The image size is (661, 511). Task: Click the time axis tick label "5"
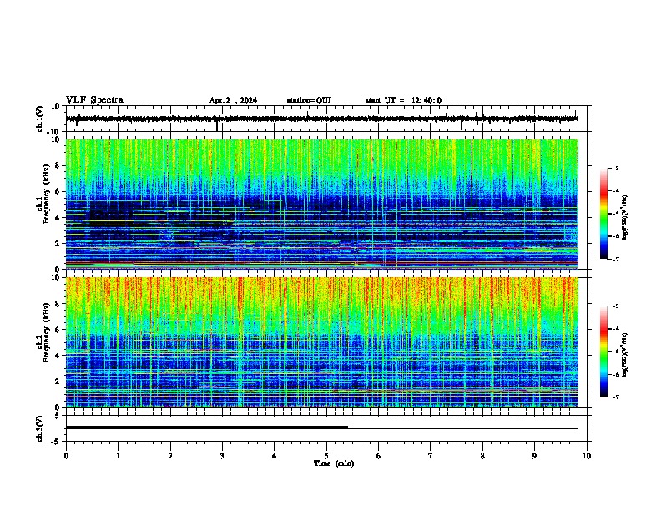tap(326, 456)
